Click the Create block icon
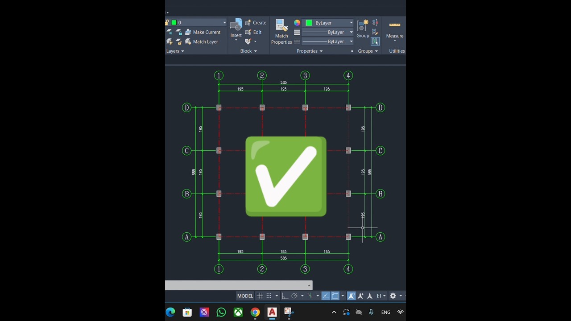 [x=248, y=23]
